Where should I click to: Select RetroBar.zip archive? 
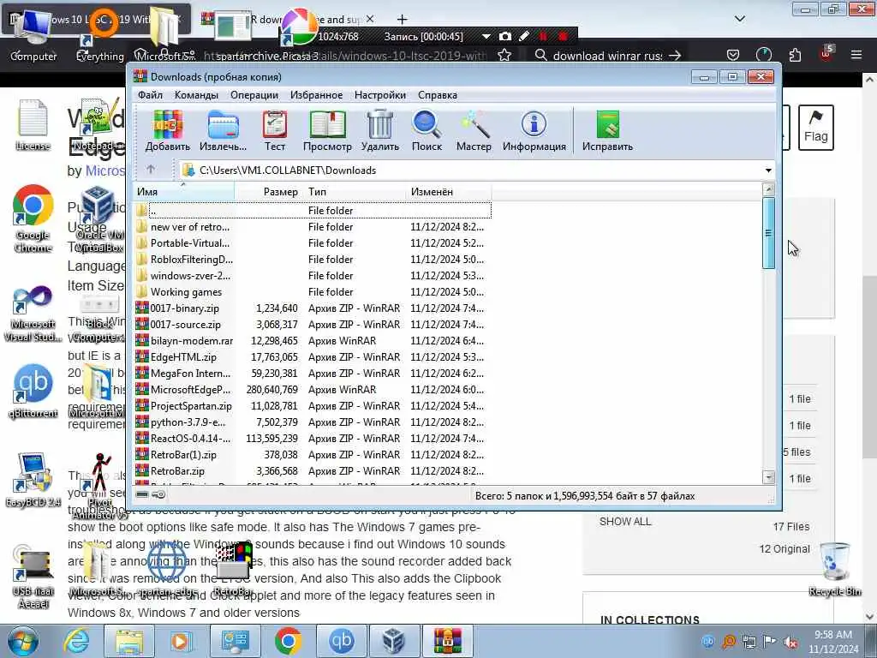coord(313,470)
